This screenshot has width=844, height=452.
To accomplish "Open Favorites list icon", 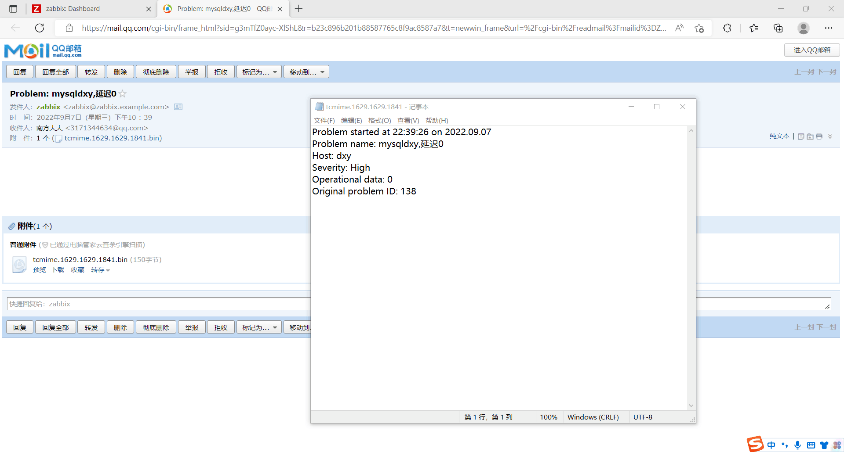I will point(754,28).
